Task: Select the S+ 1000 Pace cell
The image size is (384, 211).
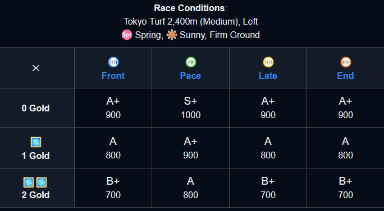Action: click(x=190, y=107)
